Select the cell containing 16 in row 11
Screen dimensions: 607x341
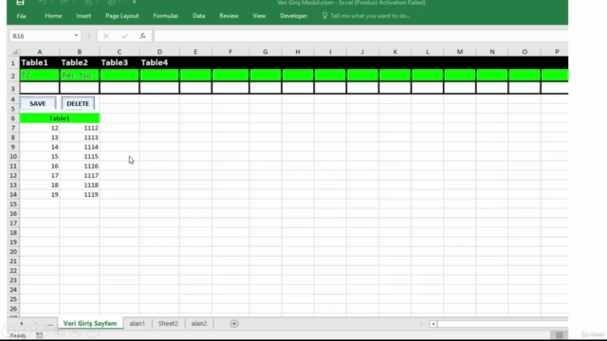coord(40,166)
